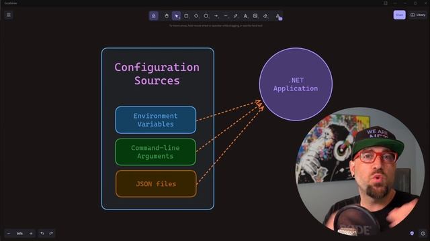
Task: Select the Insert image tool
Action: [255, 16]
